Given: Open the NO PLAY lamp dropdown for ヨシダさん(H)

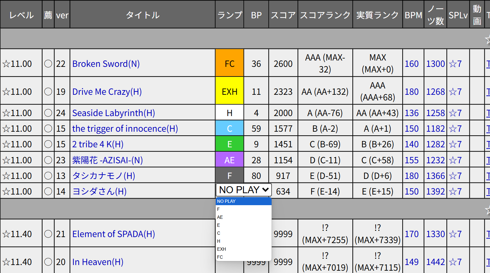Looking at the screenshot, I should [x=244, y=190].
